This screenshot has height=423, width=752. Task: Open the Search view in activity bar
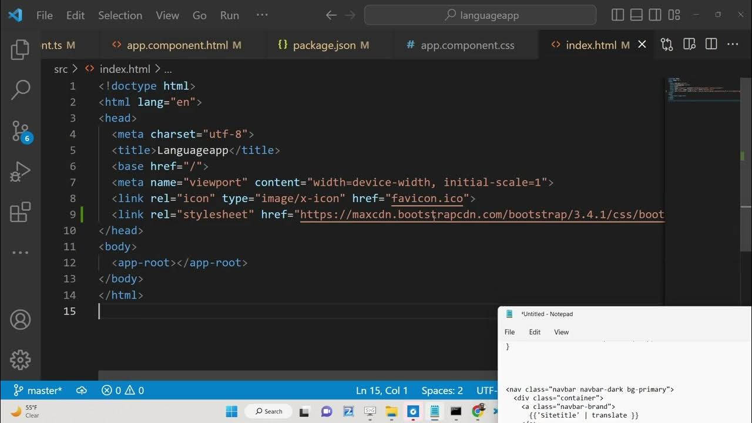(20, 90)
